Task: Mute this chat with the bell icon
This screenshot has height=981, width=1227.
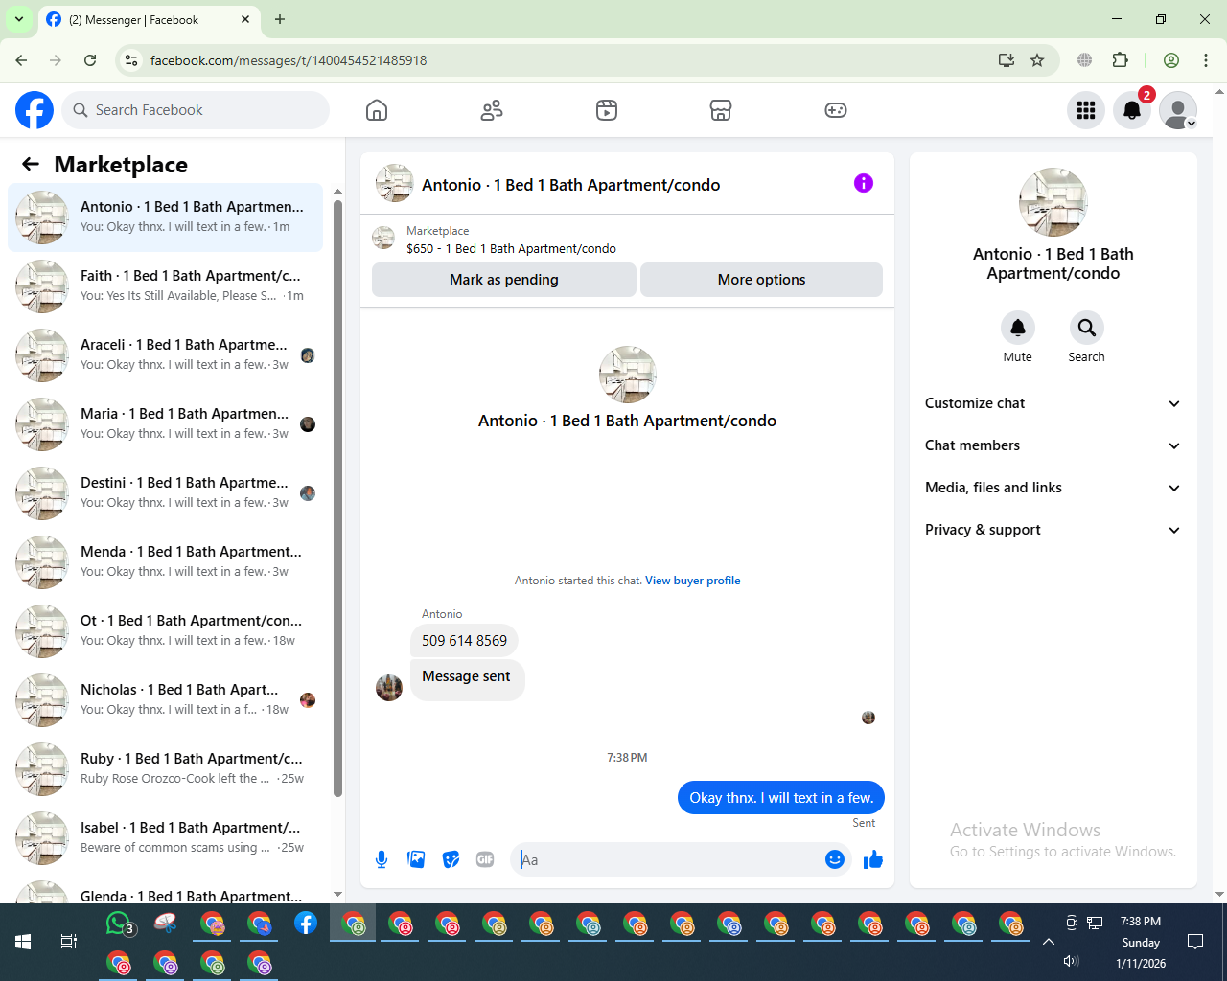Action: (1018, 328)
